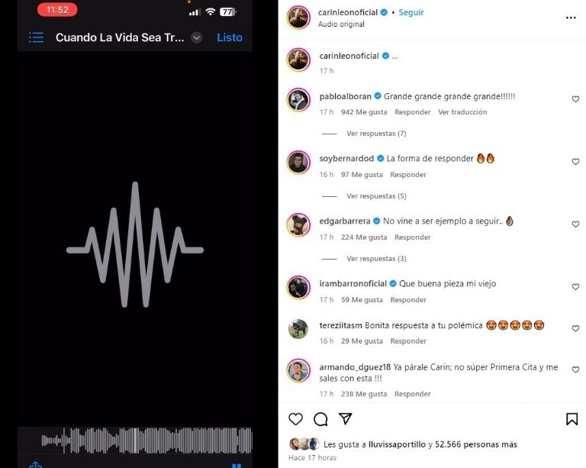
Task: Open lluvissaportillo's profile from likes line
Action: pyautogui.click(x=397, y=444)
